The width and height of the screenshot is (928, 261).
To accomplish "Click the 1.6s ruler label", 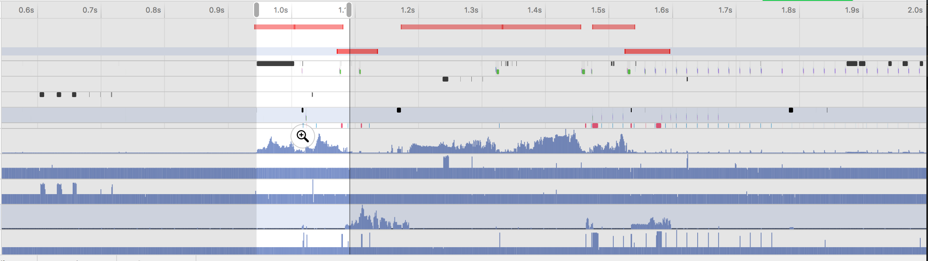I will pos(662,10).
